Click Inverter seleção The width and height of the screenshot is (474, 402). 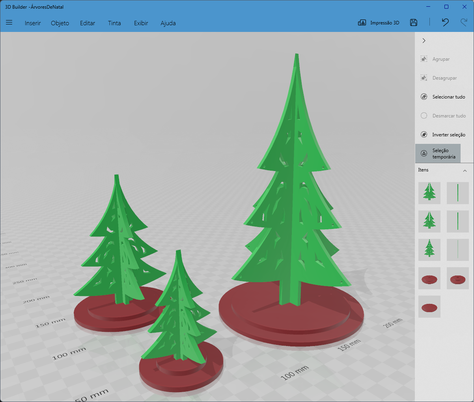click(x=443, y=134)
